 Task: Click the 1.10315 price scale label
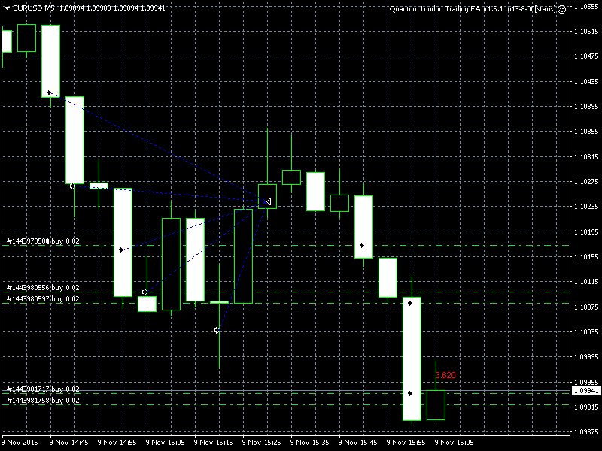(586, 156)
